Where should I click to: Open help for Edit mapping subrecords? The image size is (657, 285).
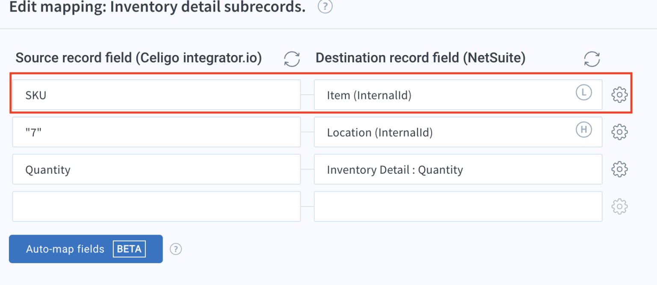pos(324,6)
